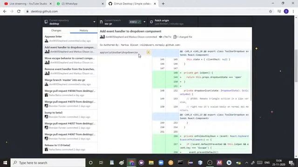Click the diff pane vertical scrollbar
Screen dimensions: 298x167
tap(251, 75)
